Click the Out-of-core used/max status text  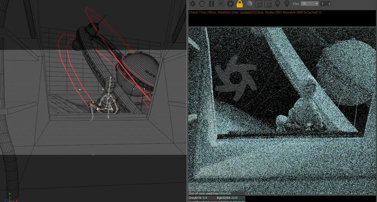point(210,193)
